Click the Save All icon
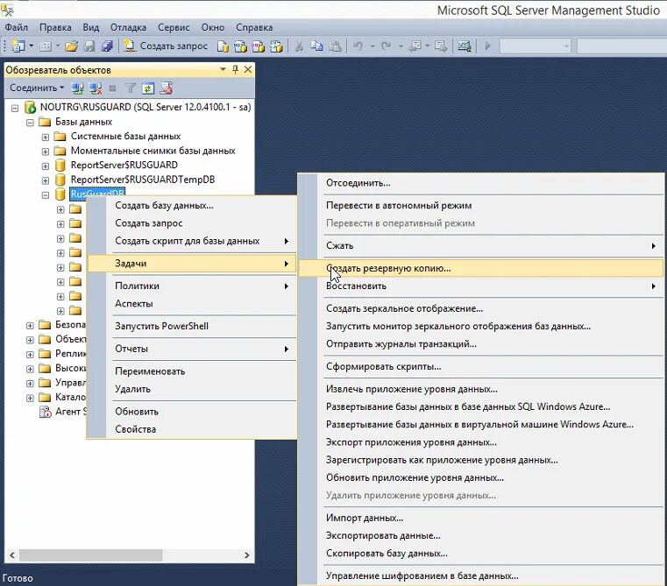Viewport: 667px width, 586px height. [107, 46]
